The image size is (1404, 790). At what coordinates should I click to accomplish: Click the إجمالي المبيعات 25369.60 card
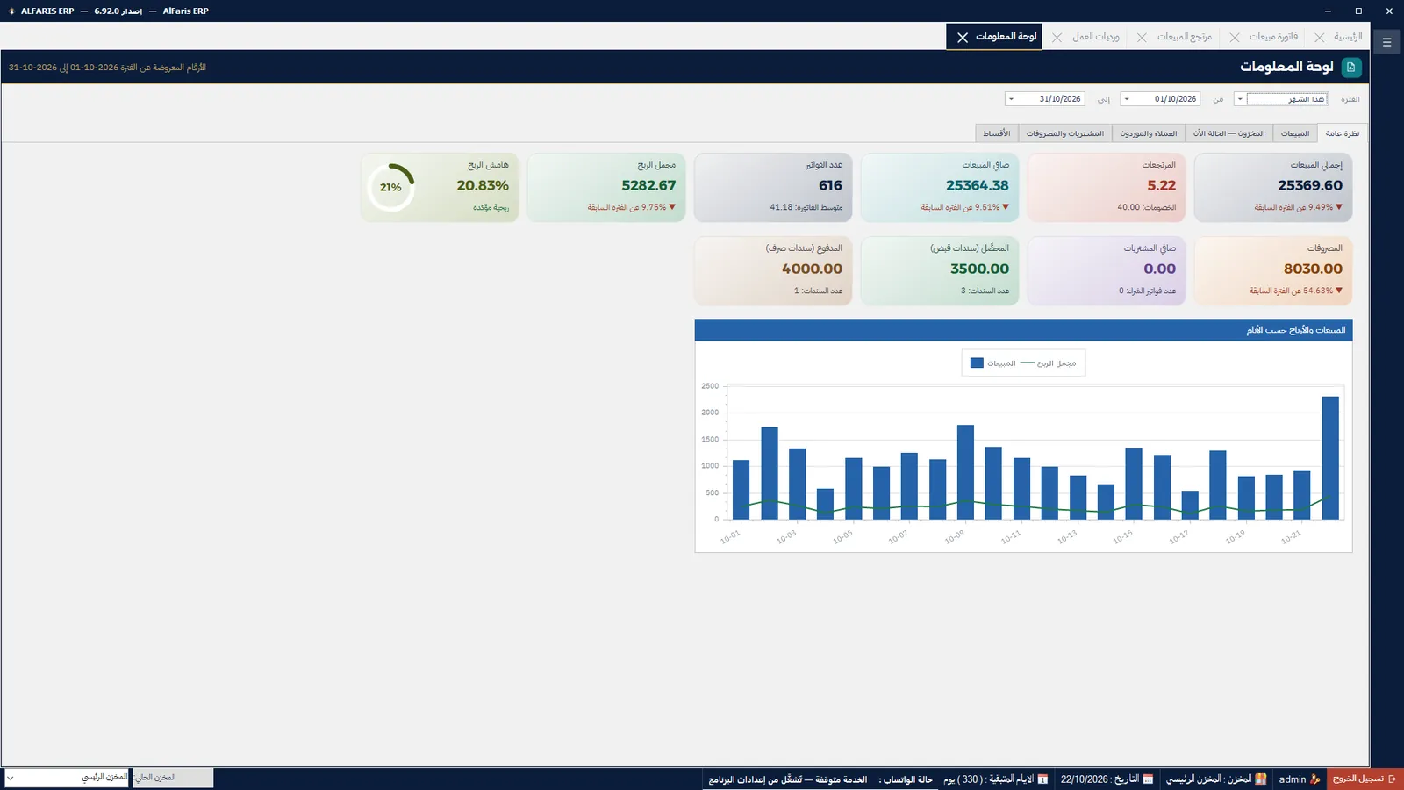(x=1273, y=187)
